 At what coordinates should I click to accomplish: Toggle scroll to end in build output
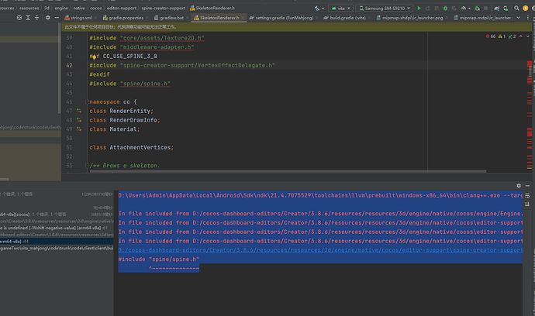[x=527, y=204]
